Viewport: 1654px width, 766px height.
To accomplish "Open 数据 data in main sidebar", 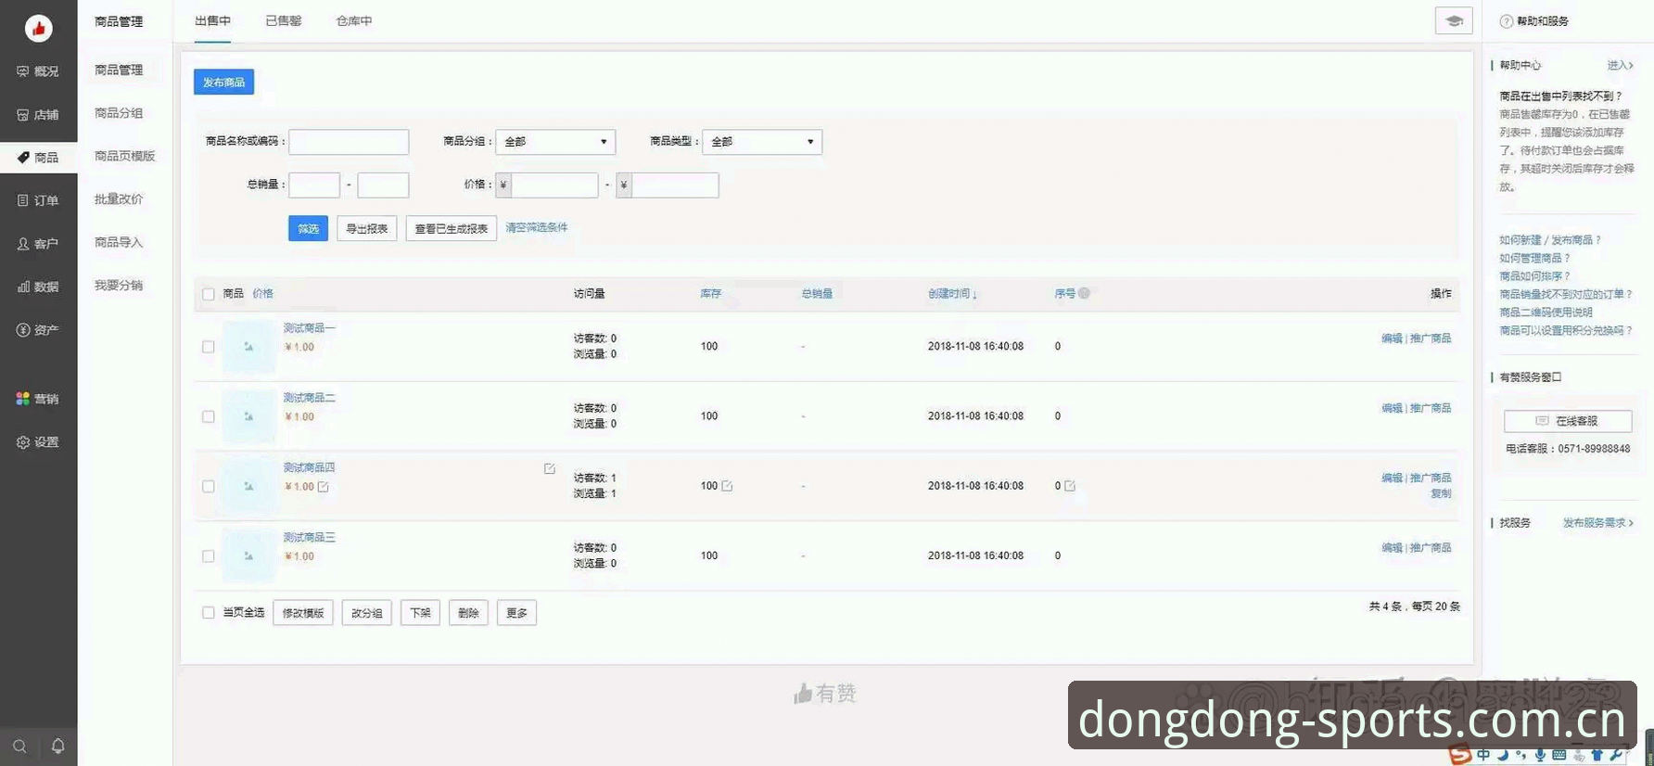I will (x=38, y=287).
